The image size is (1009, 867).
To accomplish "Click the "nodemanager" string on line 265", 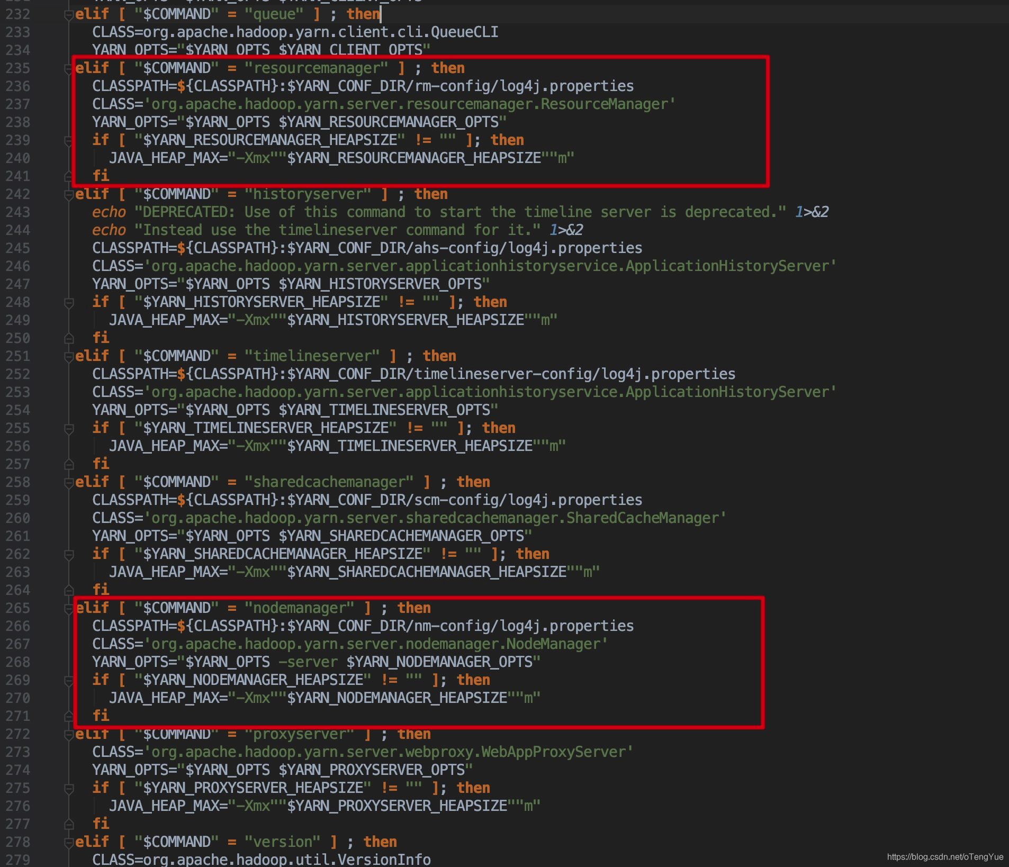I will coord(300,608).
